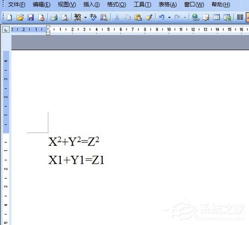This screenshot has width=249, height=225.
Task: Expand the Redo history dropdown arrow
Action: click(x=185, y=17)
